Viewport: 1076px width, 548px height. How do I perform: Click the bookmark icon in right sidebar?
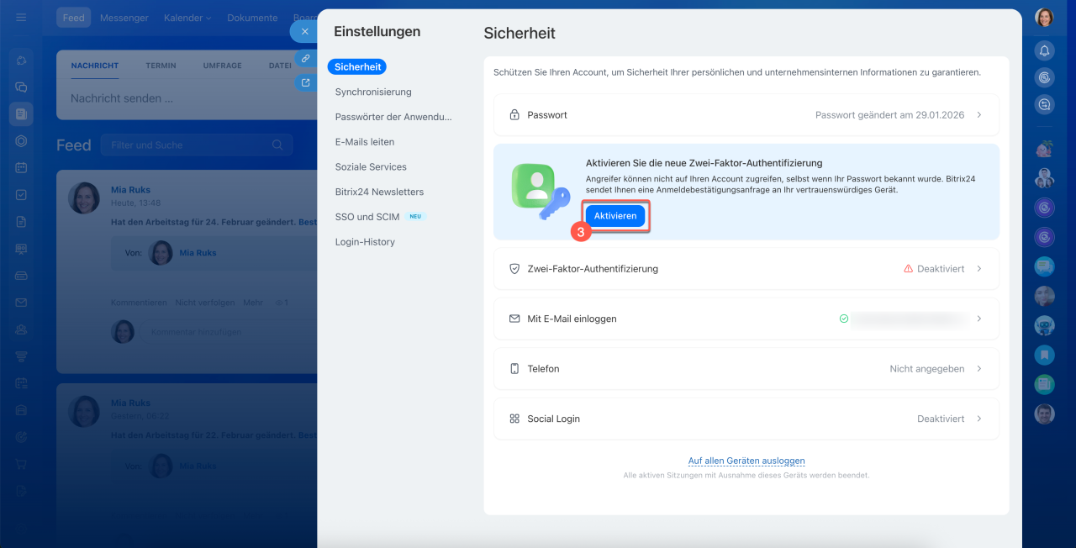pyautogui.click(x=1044, y=355)
